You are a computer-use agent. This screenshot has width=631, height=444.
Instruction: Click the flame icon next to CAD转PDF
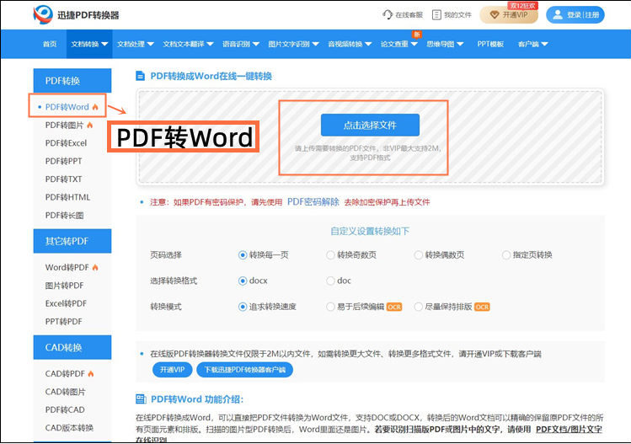coord(90,373)
